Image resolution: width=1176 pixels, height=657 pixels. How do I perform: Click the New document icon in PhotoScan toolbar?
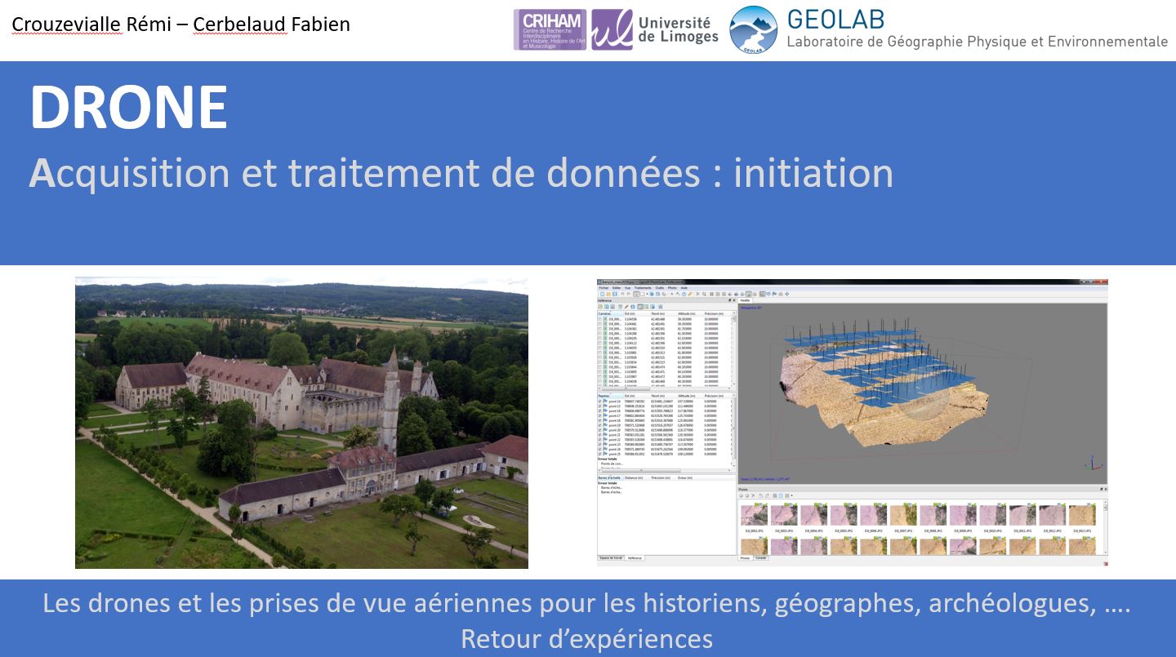601,294
